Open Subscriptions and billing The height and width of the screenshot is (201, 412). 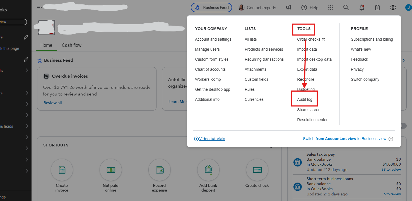(372, 39)
